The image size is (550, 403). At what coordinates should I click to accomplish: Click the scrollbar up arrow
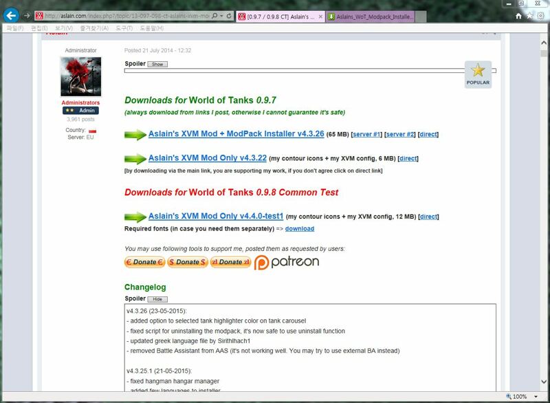pyautogui.click(x=544, y=43)
